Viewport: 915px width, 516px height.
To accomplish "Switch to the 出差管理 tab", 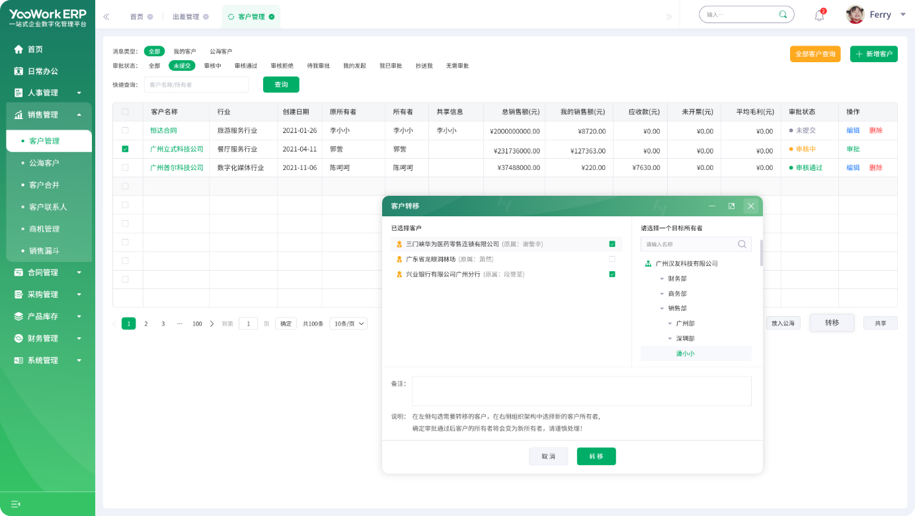I will coord(186,17).
